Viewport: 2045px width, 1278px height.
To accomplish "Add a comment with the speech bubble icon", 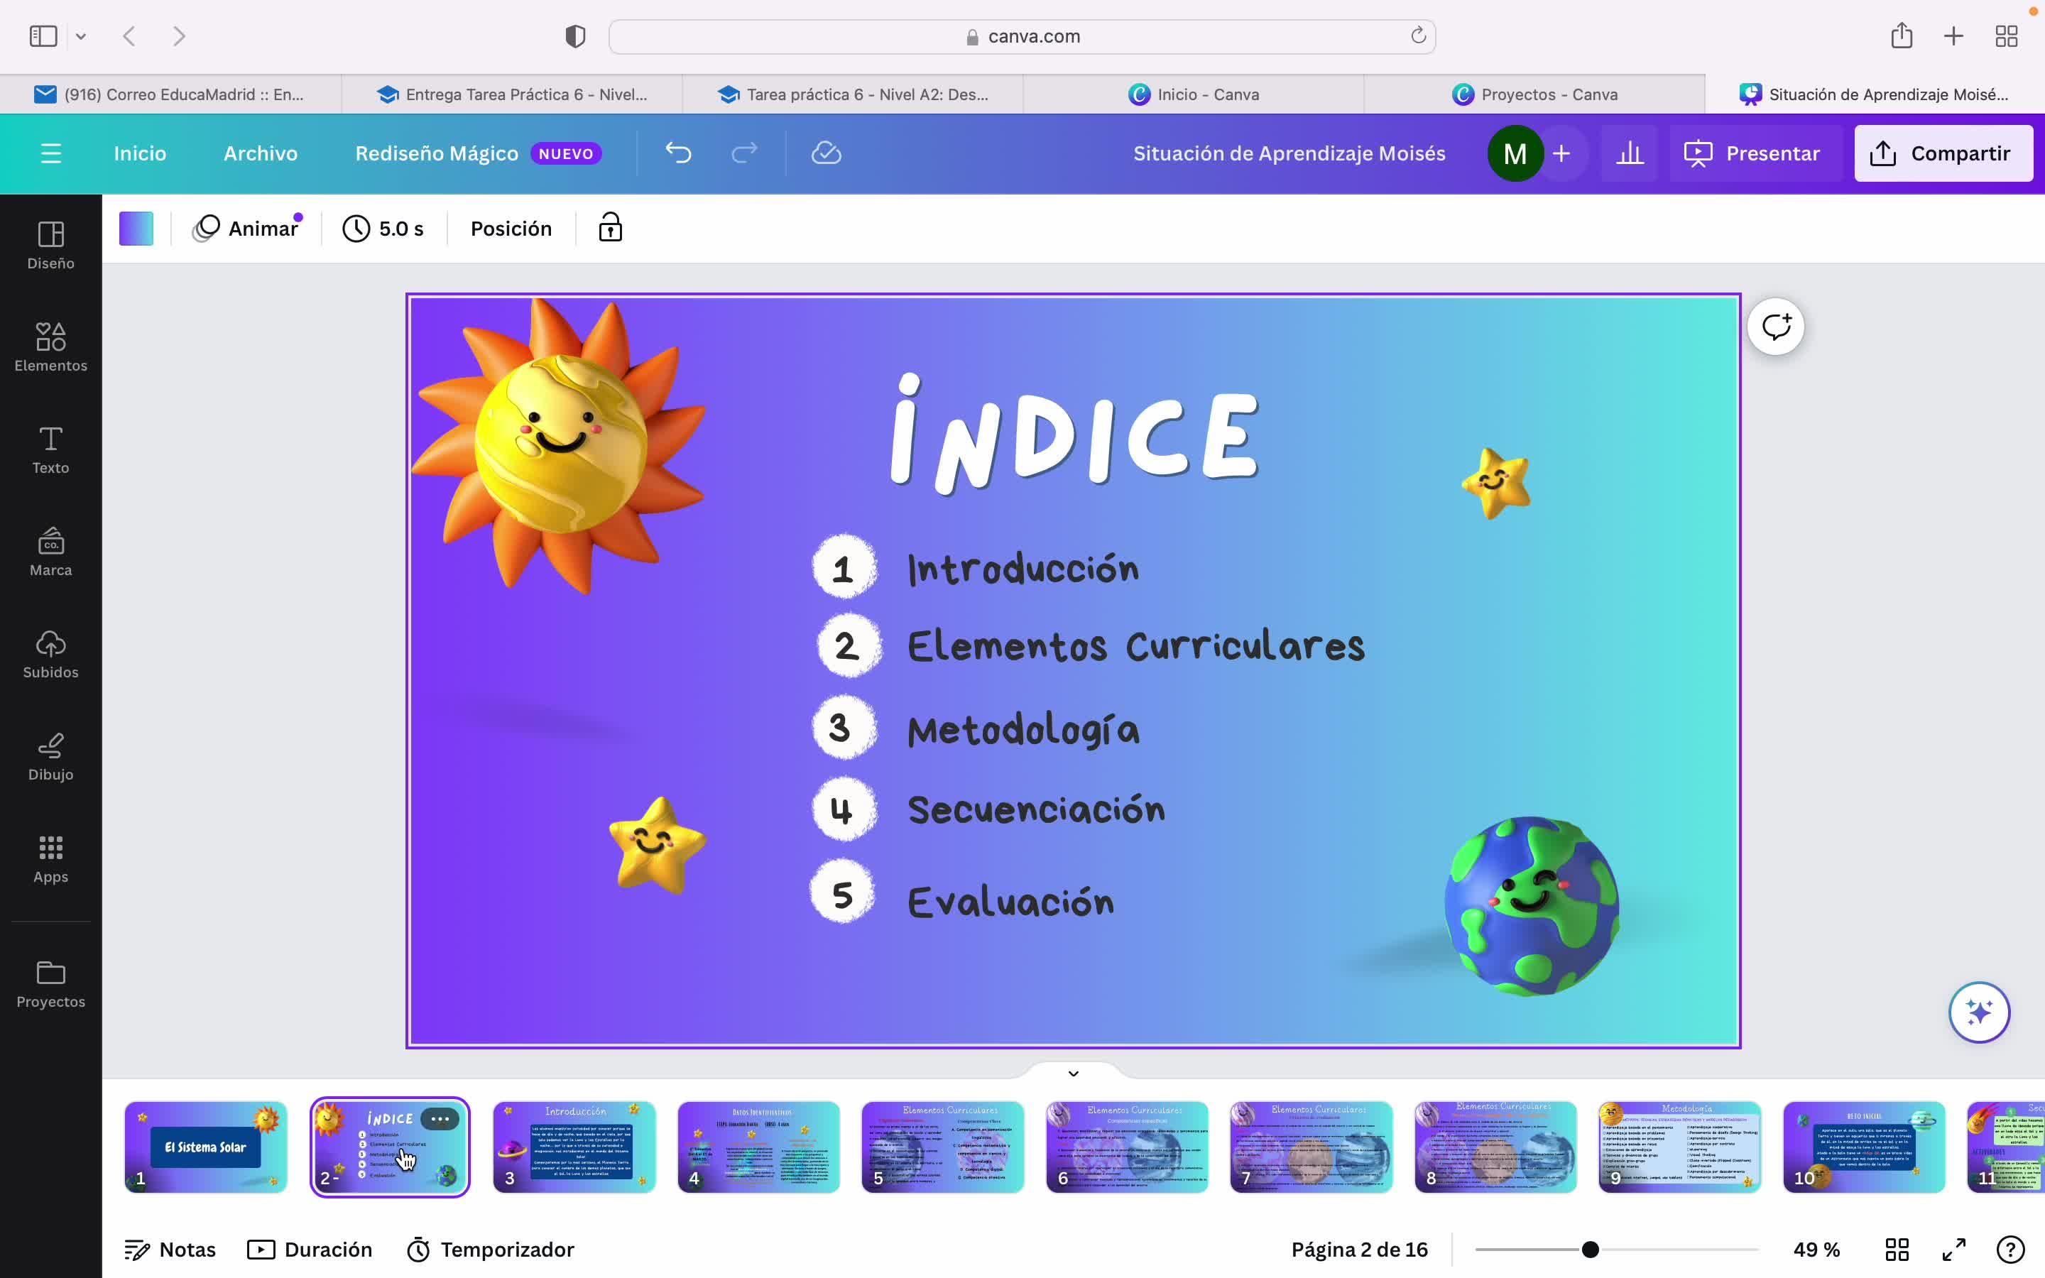I will [1775, 327].
